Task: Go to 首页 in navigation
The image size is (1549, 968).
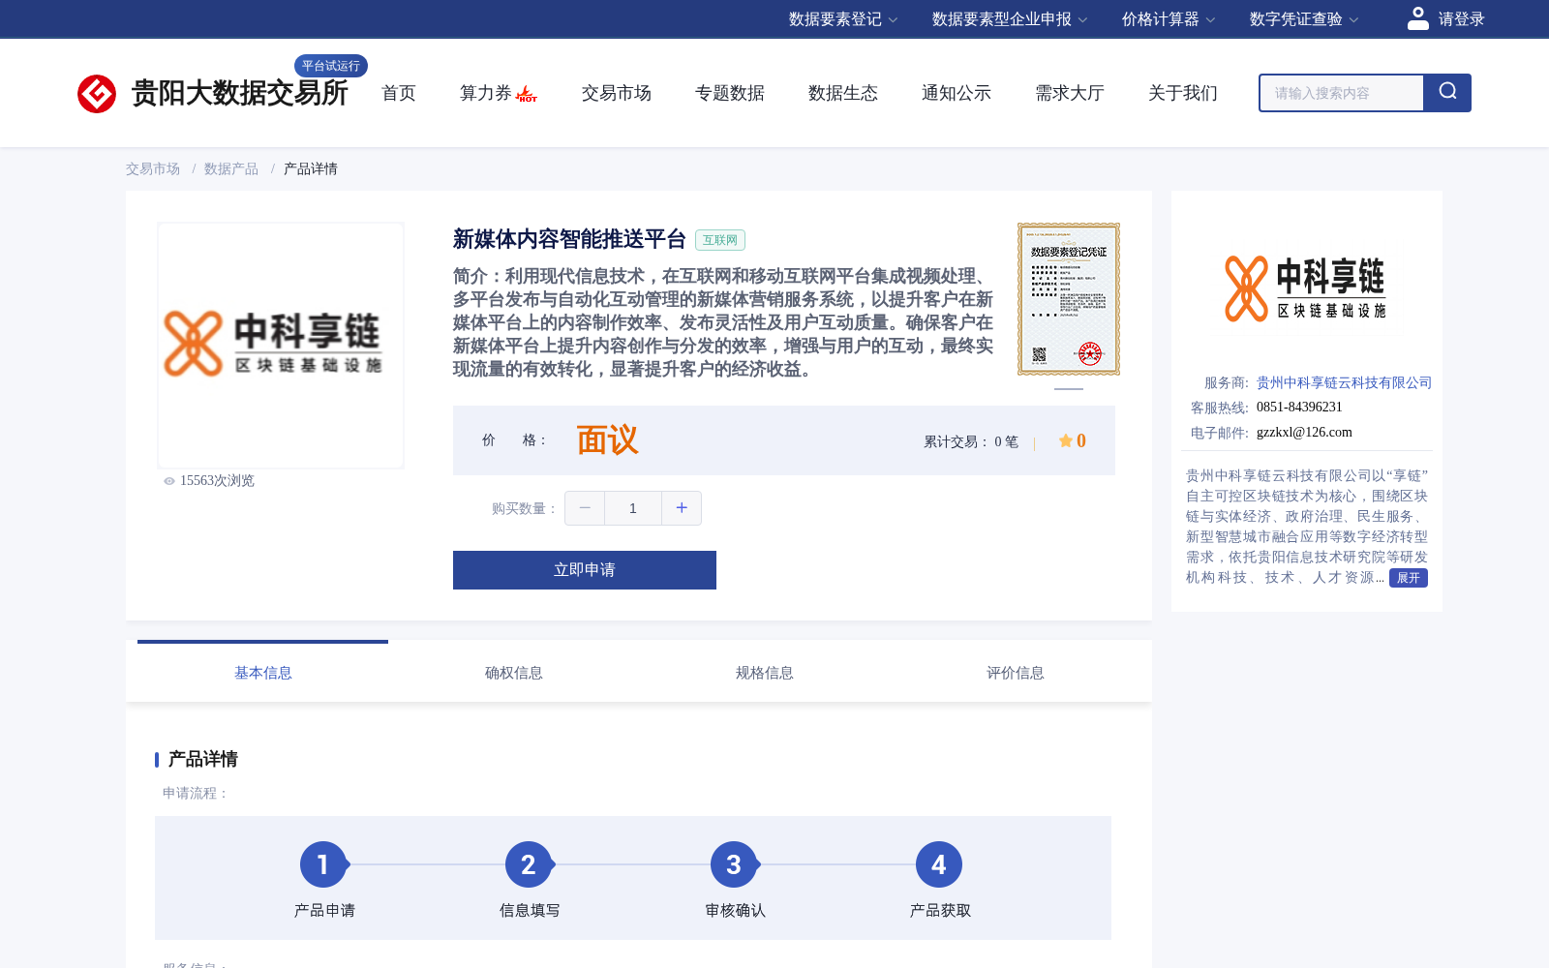Action: click(399, 93)
